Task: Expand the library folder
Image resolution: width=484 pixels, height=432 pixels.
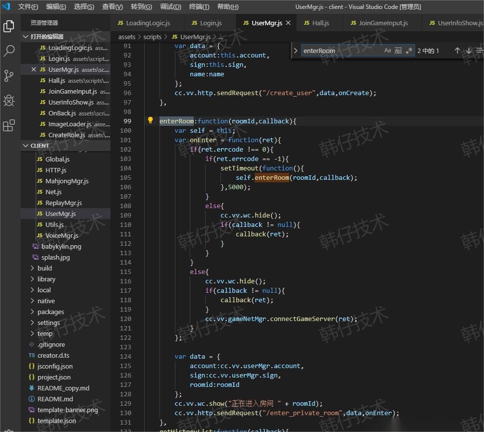Action: [x=32, y=279]
